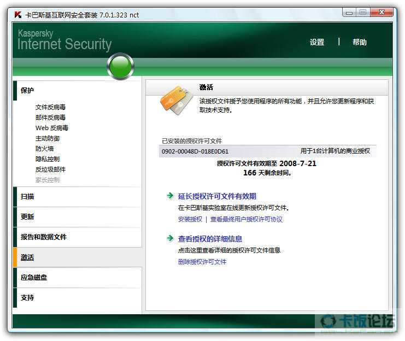This screenshot has width=405, height=341.
Task: Click the orange license key tags icon
Action: [x=177, y=101]
